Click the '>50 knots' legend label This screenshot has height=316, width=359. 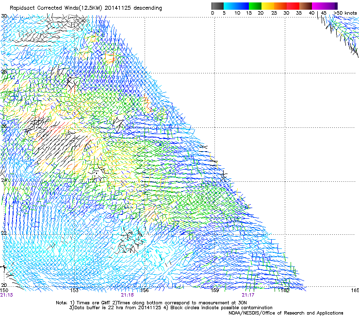click(x=345, y=13)
